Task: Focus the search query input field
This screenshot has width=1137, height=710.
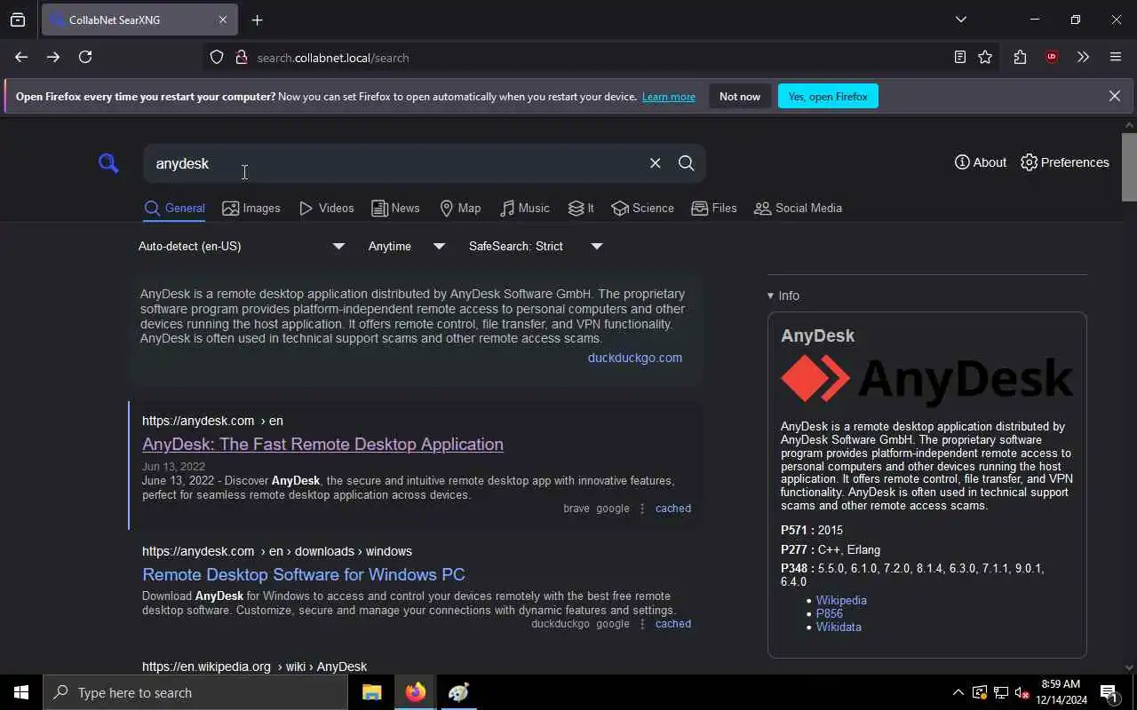Action: coord(395,163)
